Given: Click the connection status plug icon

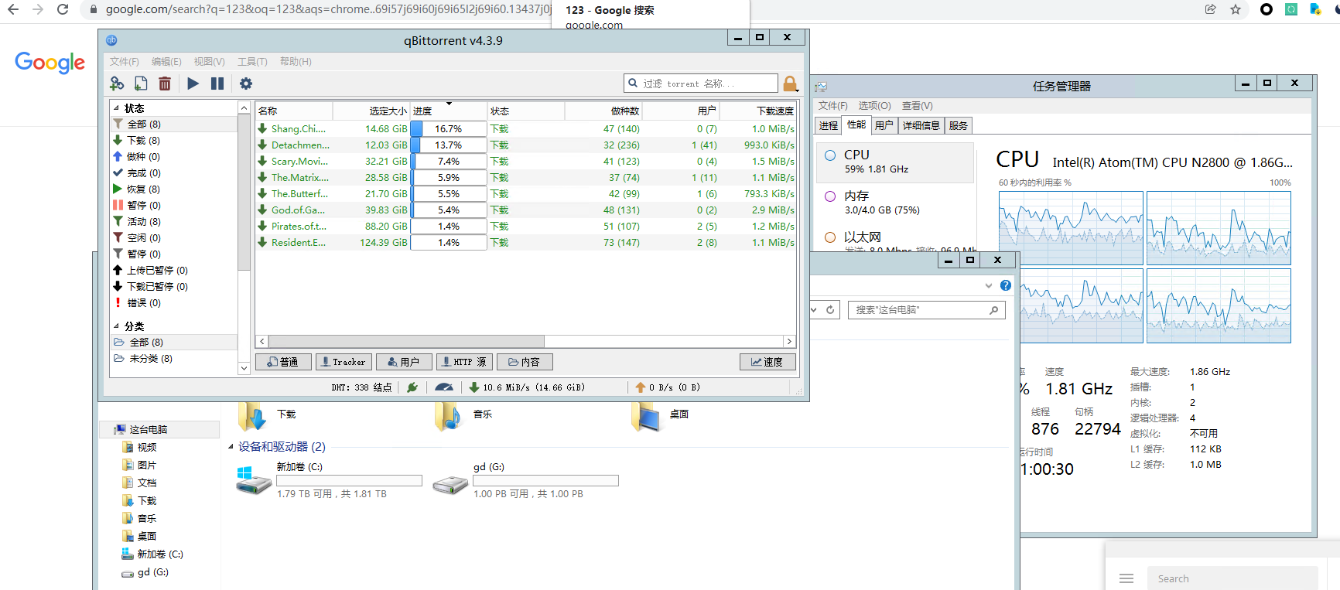Looking at the screenshot, I should point(412,387).
